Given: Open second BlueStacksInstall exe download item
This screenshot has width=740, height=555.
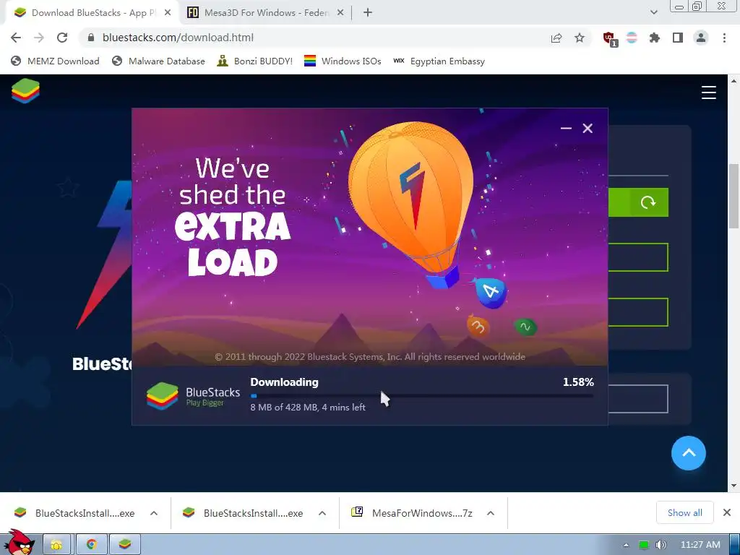Looking at the screenshot, I should [x=244, y=513].
